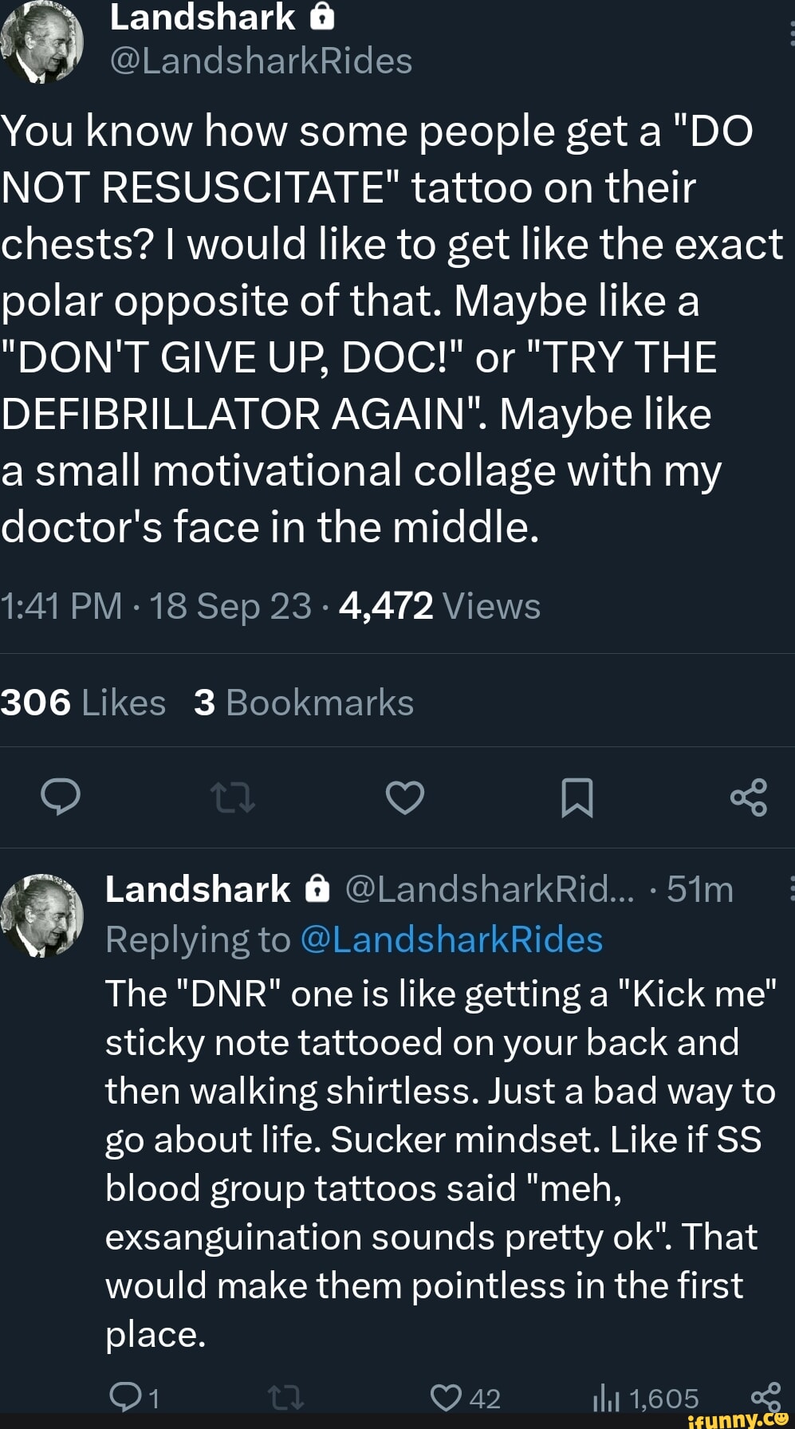Like the reply tweet with 42 likes
Image resolution: width=795 pixels, height=1429 pixels.
[447, 1396]
